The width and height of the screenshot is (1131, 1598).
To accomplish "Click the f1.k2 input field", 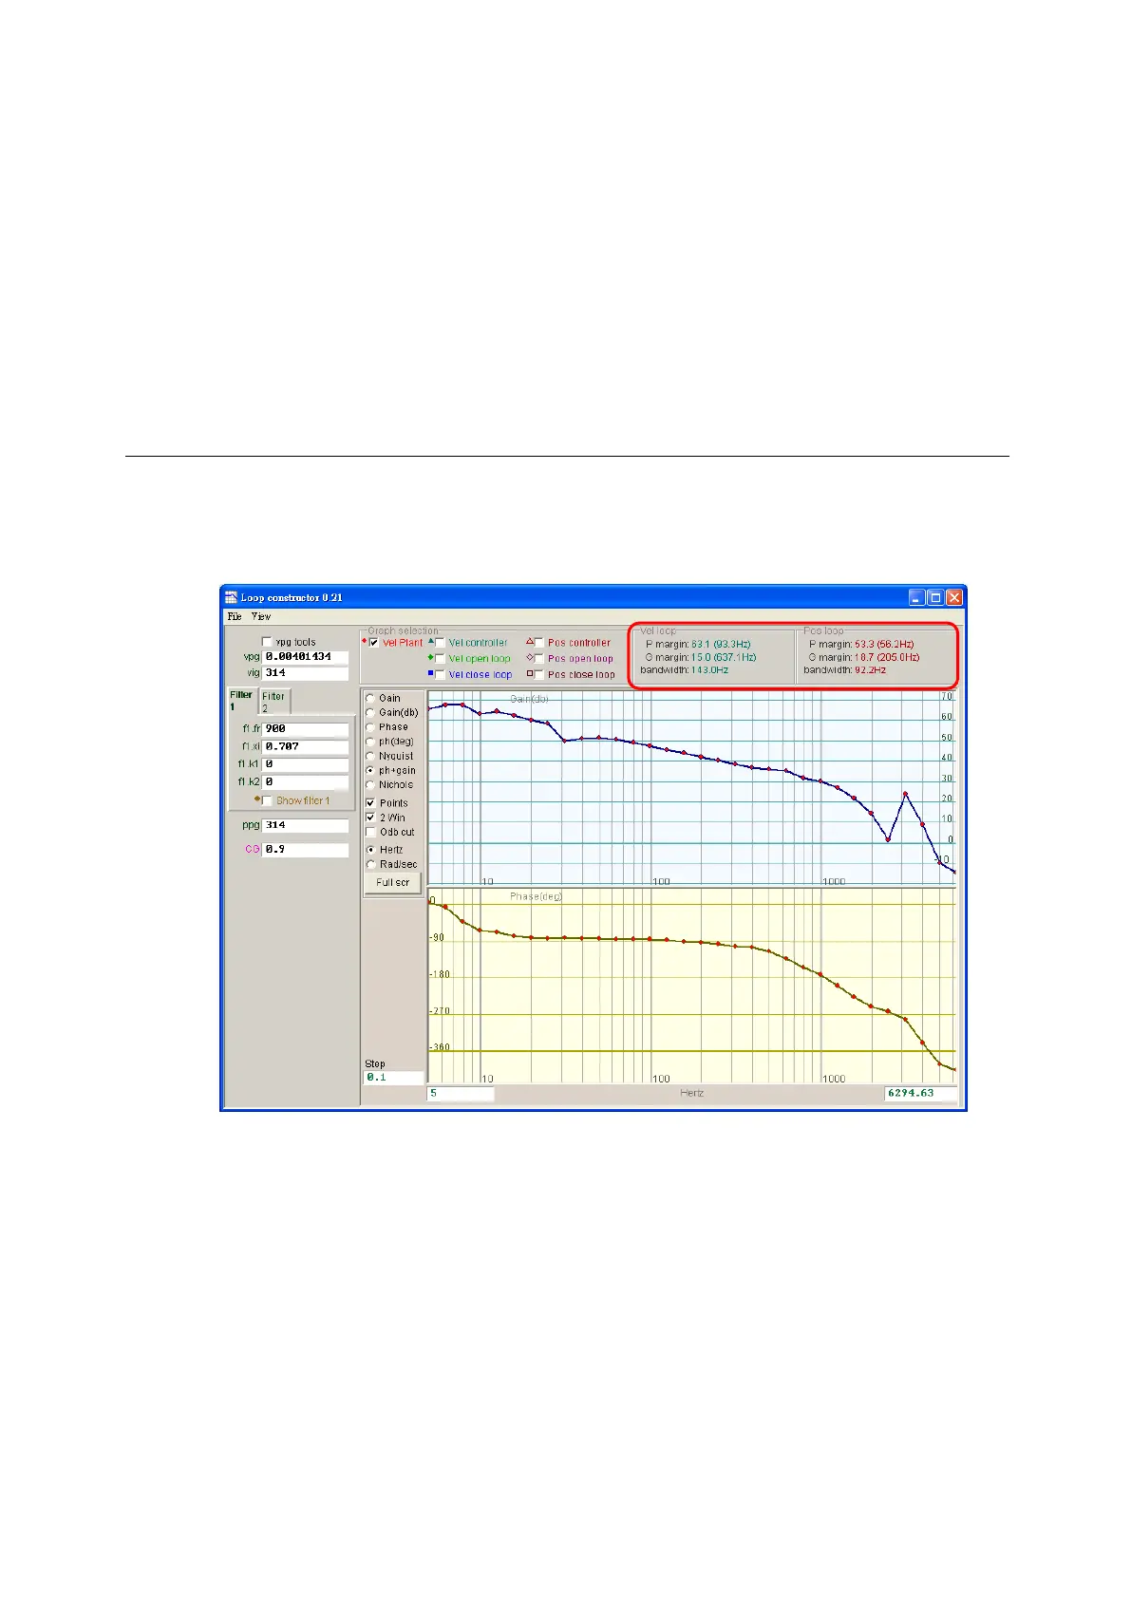I will (305, 782).
